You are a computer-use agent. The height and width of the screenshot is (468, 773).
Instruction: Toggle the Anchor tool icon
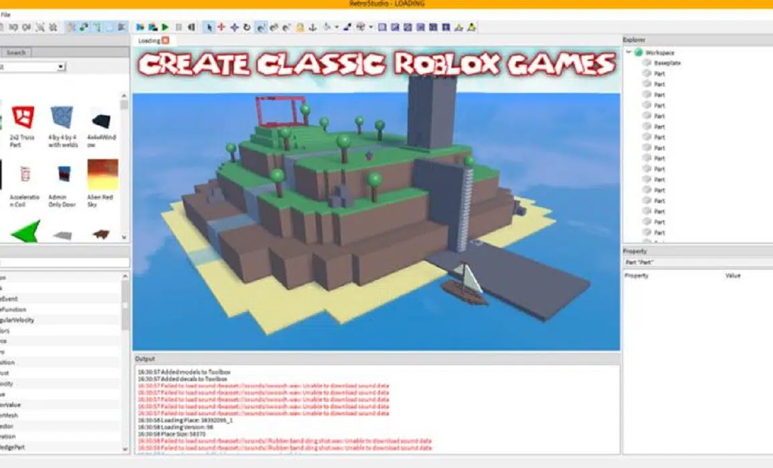click(313, 27)
